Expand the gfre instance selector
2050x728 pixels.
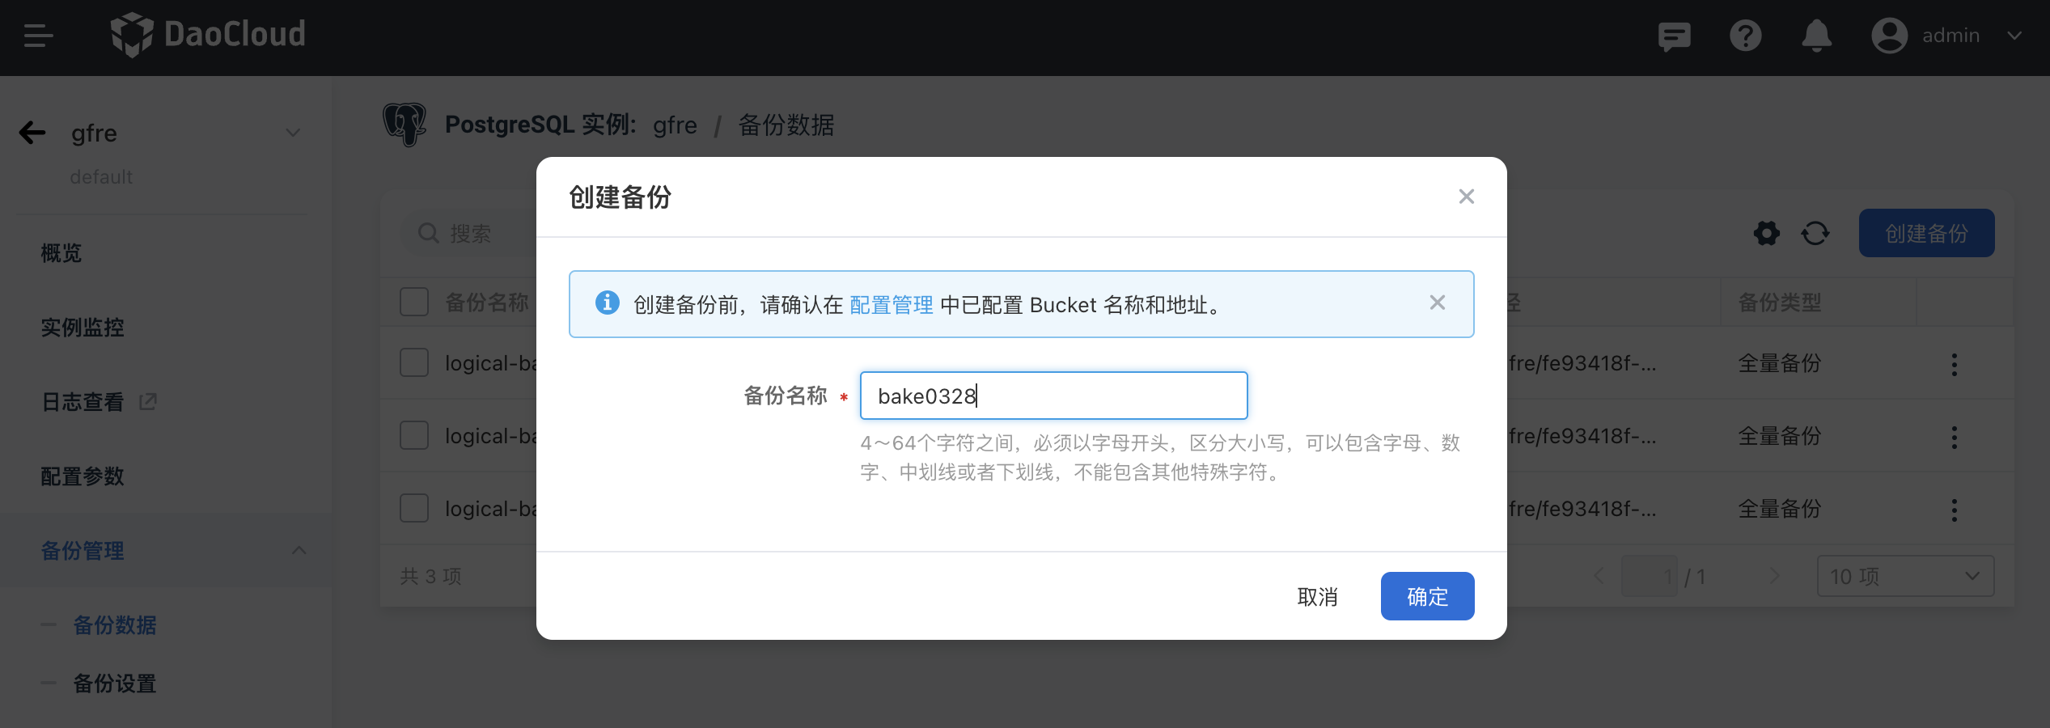pyautogui.click(x=293, y=133)
